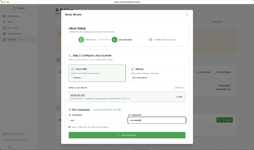This screenshot has width=254, height=150.
Task: Click the VBR Server step label
Action: click(91, 40)
